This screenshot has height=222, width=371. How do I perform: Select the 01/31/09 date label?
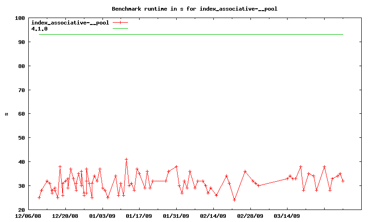[x=176, y=216]
